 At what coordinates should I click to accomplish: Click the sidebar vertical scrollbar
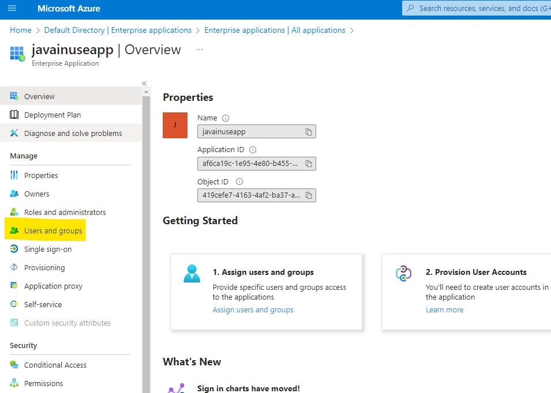click(146, 244)
